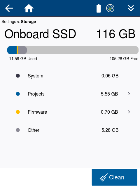Click the yellow Firmware color dot
The image size is (140, 187).
18,112
